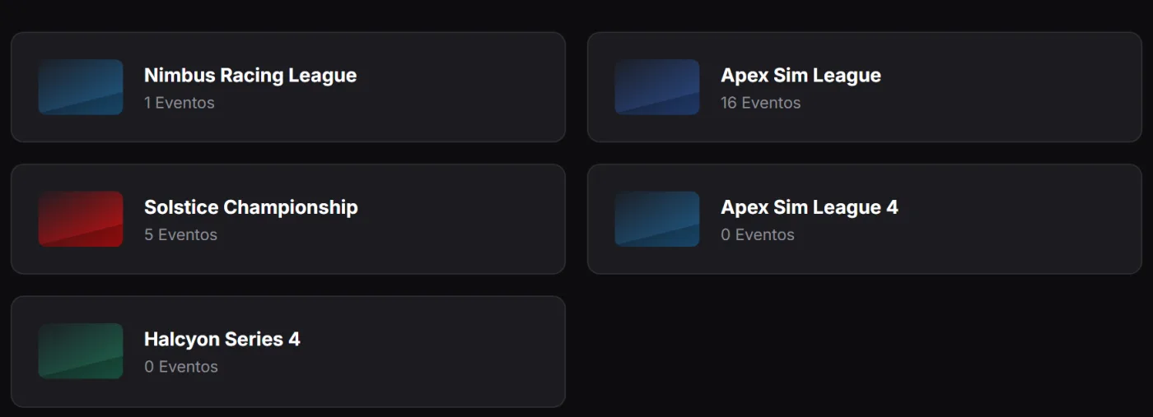
Task: Open the Nimbus Racing League card empty area
Action: click(461, 87)
